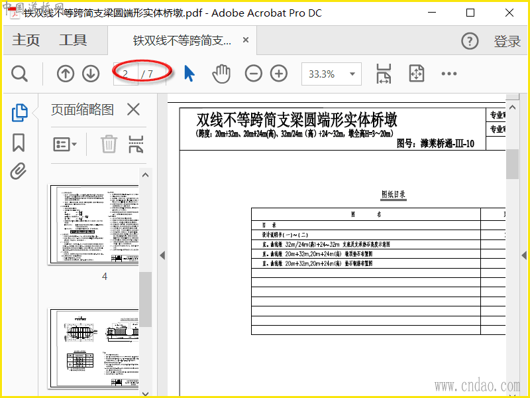This screenshot has height=398, width=530.
Task: Delete the selected page with trash icon
Action: coord(109,144)
